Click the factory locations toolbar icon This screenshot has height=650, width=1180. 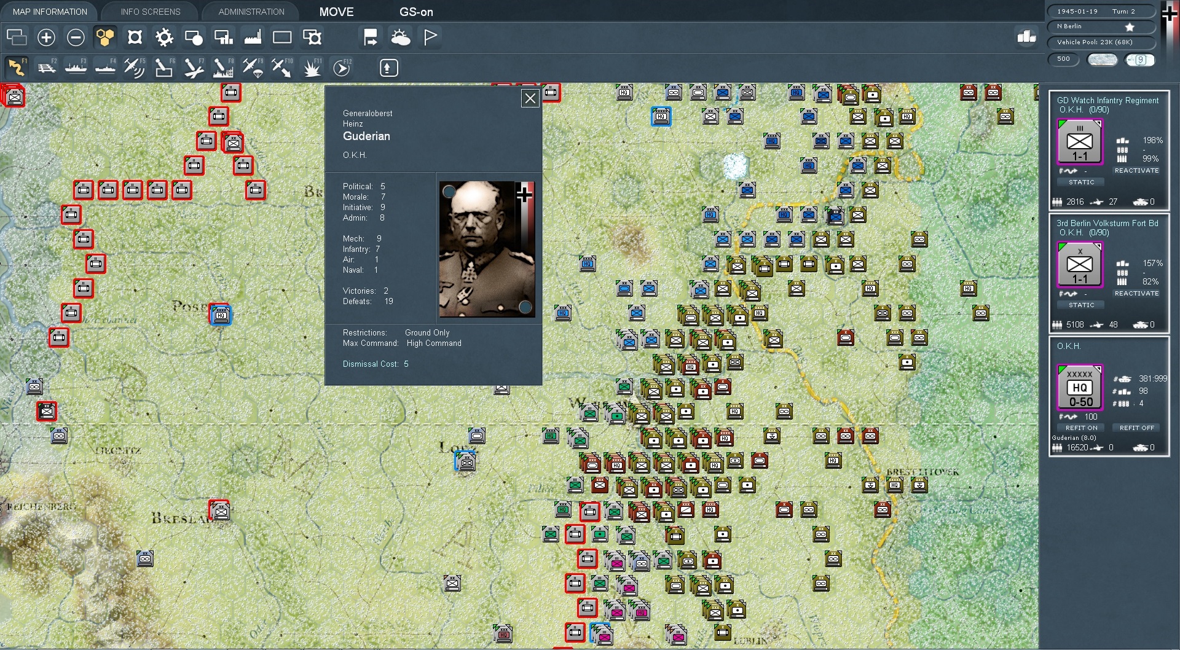point(253,37)
